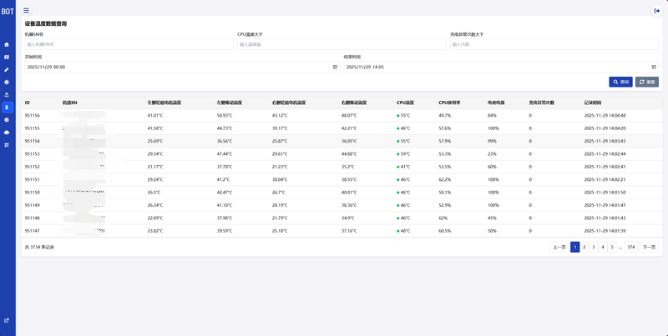Open the cloud icon in sidebar

[7, 132]
